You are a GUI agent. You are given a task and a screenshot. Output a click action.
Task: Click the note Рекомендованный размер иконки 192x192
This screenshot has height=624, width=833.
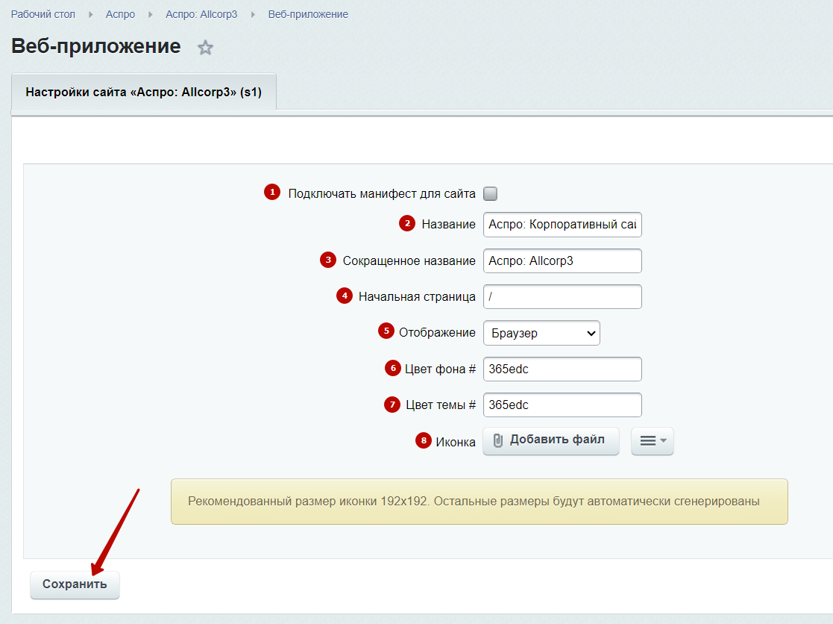[x=480, y=502]
